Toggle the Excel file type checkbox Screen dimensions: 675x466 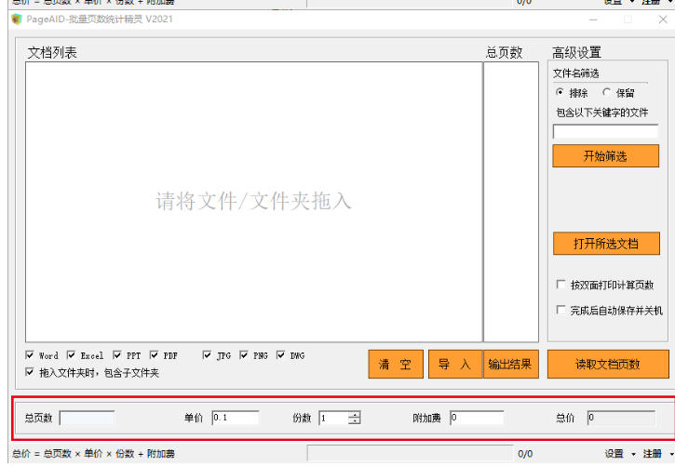[x=71, y=355]
